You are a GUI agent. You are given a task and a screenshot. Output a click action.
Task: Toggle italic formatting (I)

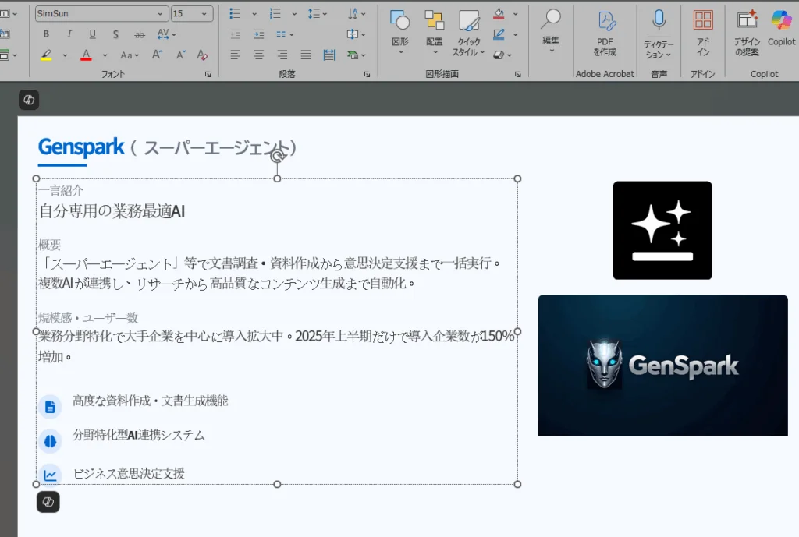[x=69, y=34]
